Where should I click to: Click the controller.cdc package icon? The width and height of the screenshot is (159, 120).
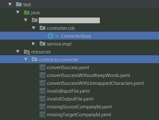tap(43, 28)
